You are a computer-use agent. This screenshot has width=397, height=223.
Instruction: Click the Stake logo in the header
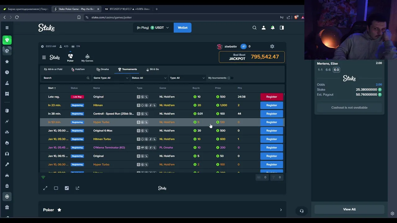coord(47,28)
